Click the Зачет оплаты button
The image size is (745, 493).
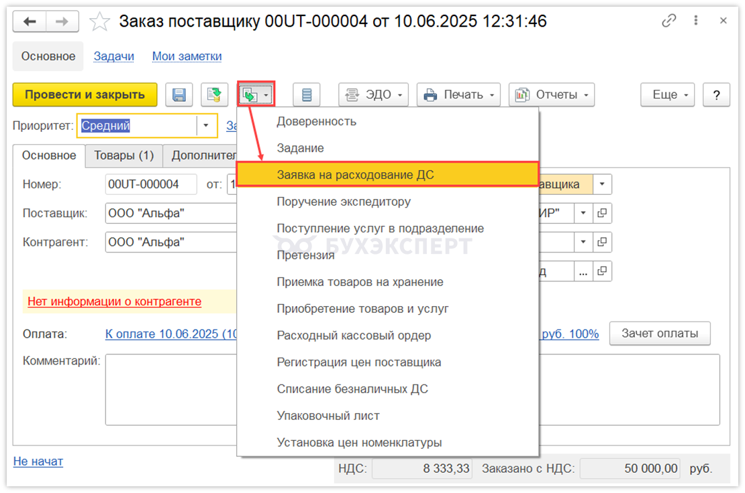click(x=659, y=333)
